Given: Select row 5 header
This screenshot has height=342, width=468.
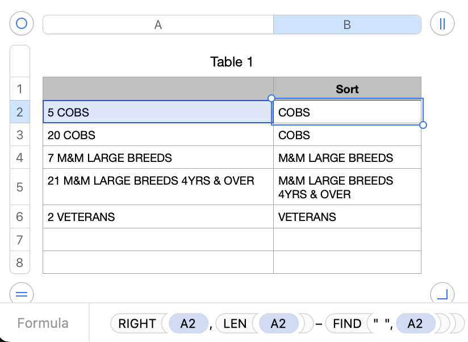Looking at the screenshot, I should coord(20,187).
